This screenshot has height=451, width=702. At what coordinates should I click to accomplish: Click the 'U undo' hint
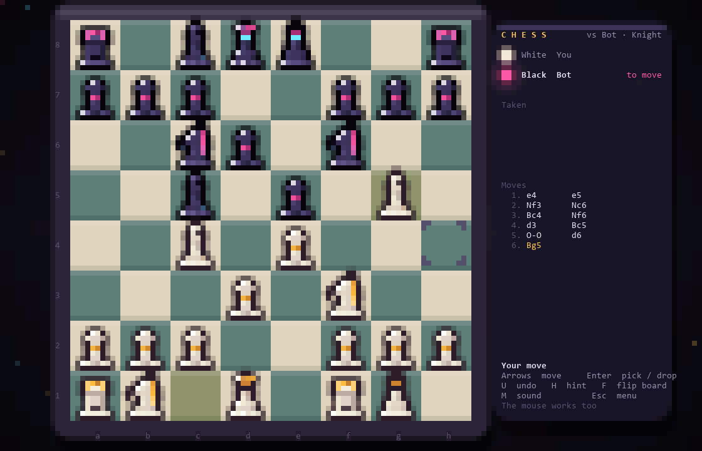tap(519, 386)
